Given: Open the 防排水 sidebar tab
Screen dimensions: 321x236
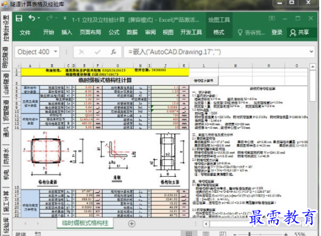Looking at the screenshot, I should 6,156.
